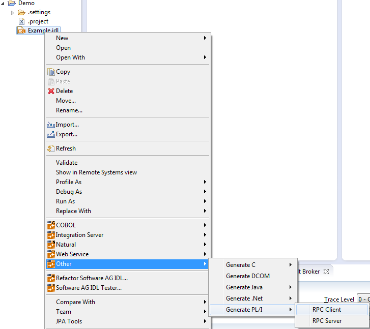Viewport: 370px width, 329px height.
Task: Click the red Delete icon
Action: tap(51, 91)
